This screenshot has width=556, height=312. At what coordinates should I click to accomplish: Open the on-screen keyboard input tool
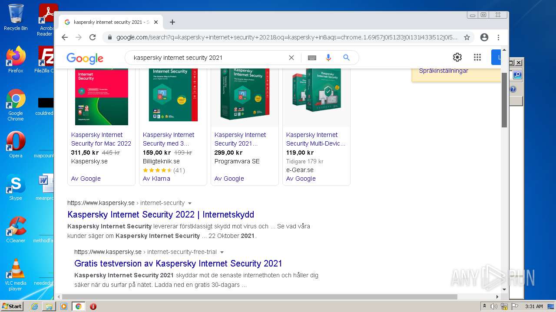click(x=312, y=58)
